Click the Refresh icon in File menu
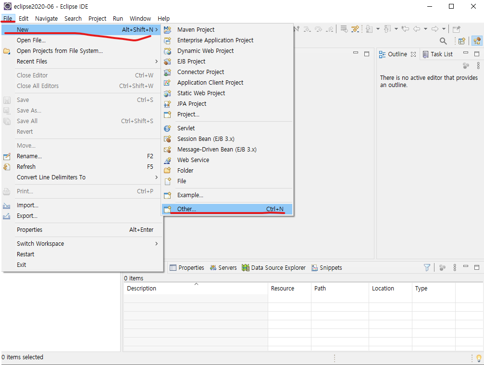484x365 pixels. tap(6, 167)
